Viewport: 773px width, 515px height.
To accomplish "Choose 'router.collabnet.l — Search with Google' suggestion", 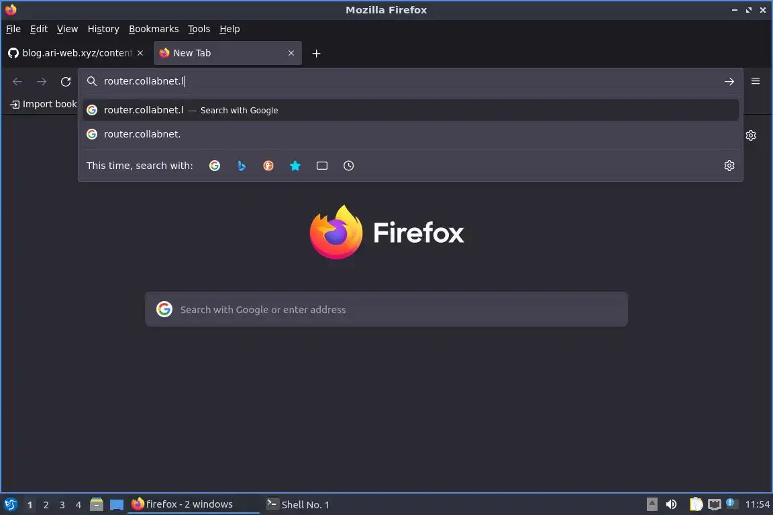I will 410,110.
